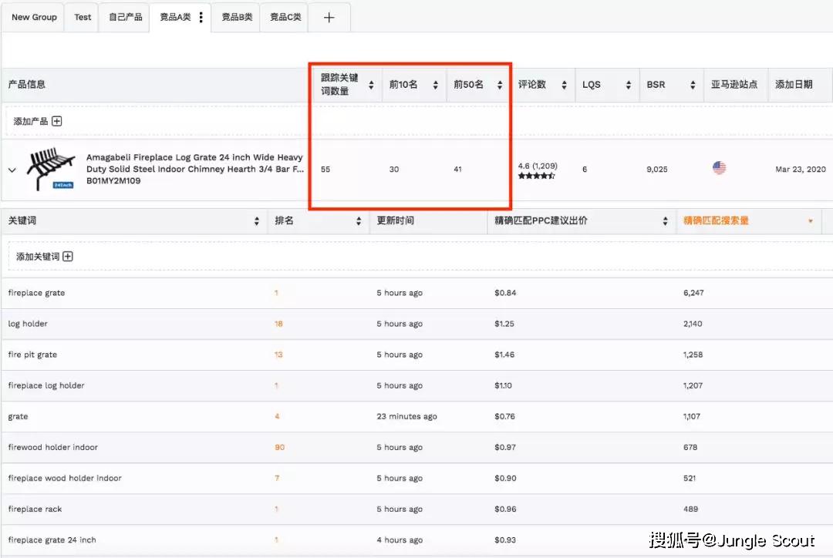Click the fireplace grate keyword
The height and width of the screenshot is (558, 833).
tap(36, 293)
